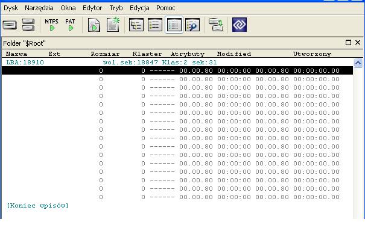
Task: Open the search magnifier view icon
Action: coord(192,25)
